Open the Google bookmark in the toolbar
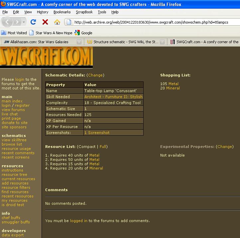This screenshot has width=240, height=238. coord(83,33)
